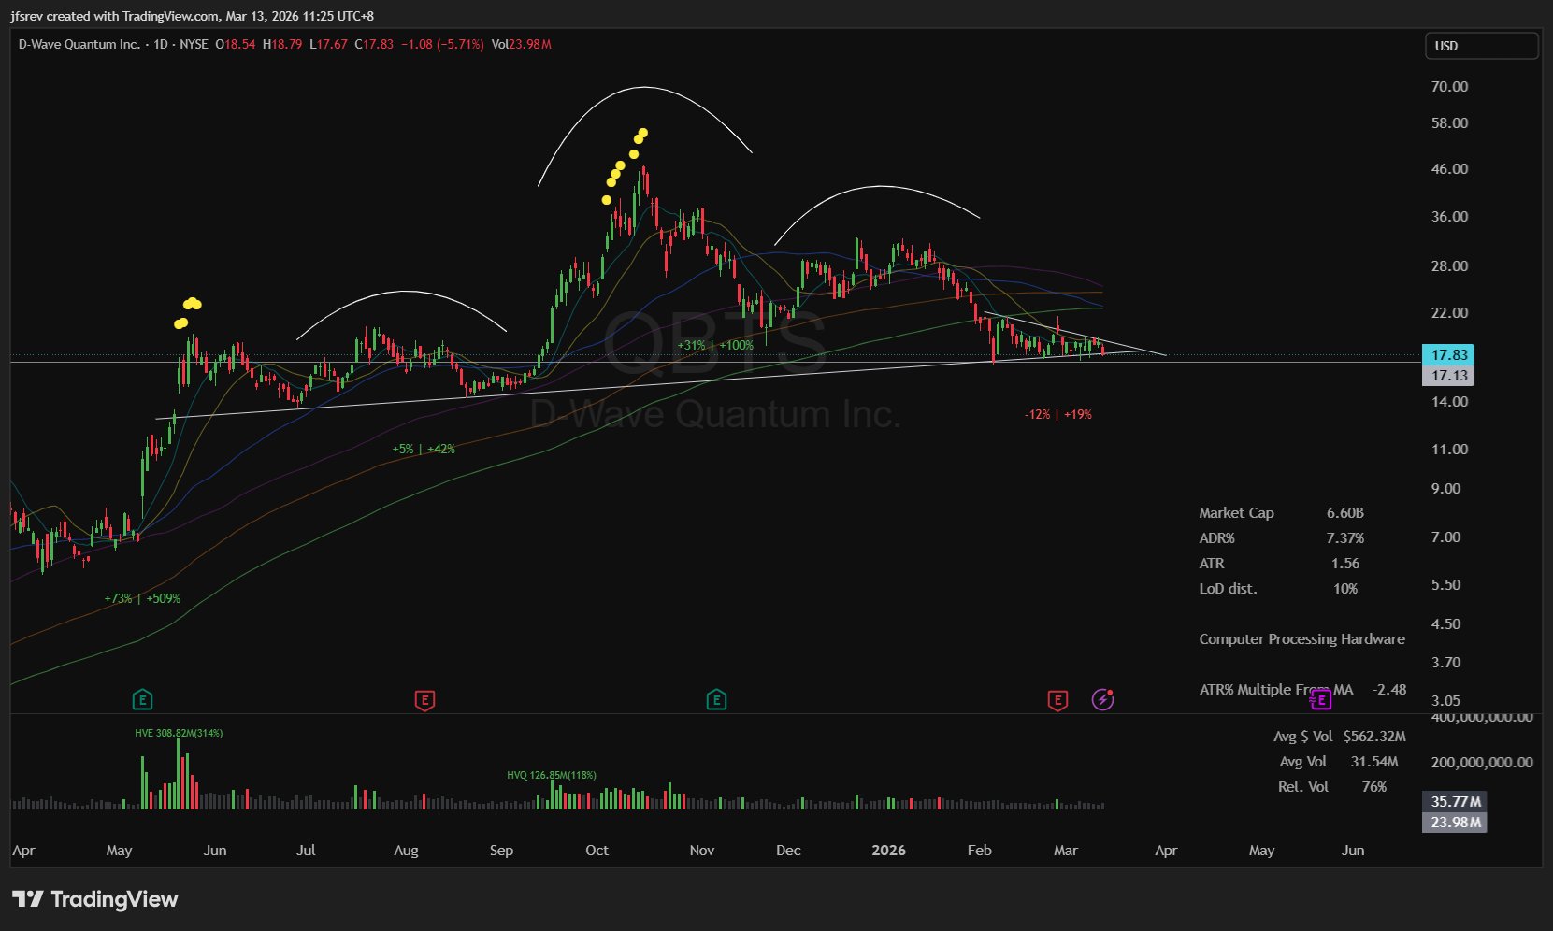
Task: Click the high value H18.79
Action: coord(282,44)
